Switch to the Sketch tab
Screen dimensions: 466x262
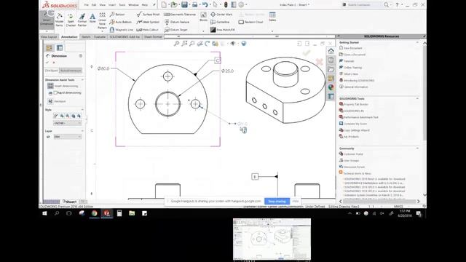86,37
